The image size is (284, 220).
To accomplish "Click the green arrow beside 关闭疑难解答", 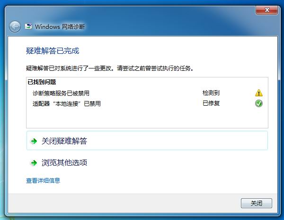I will pos(34,141).
